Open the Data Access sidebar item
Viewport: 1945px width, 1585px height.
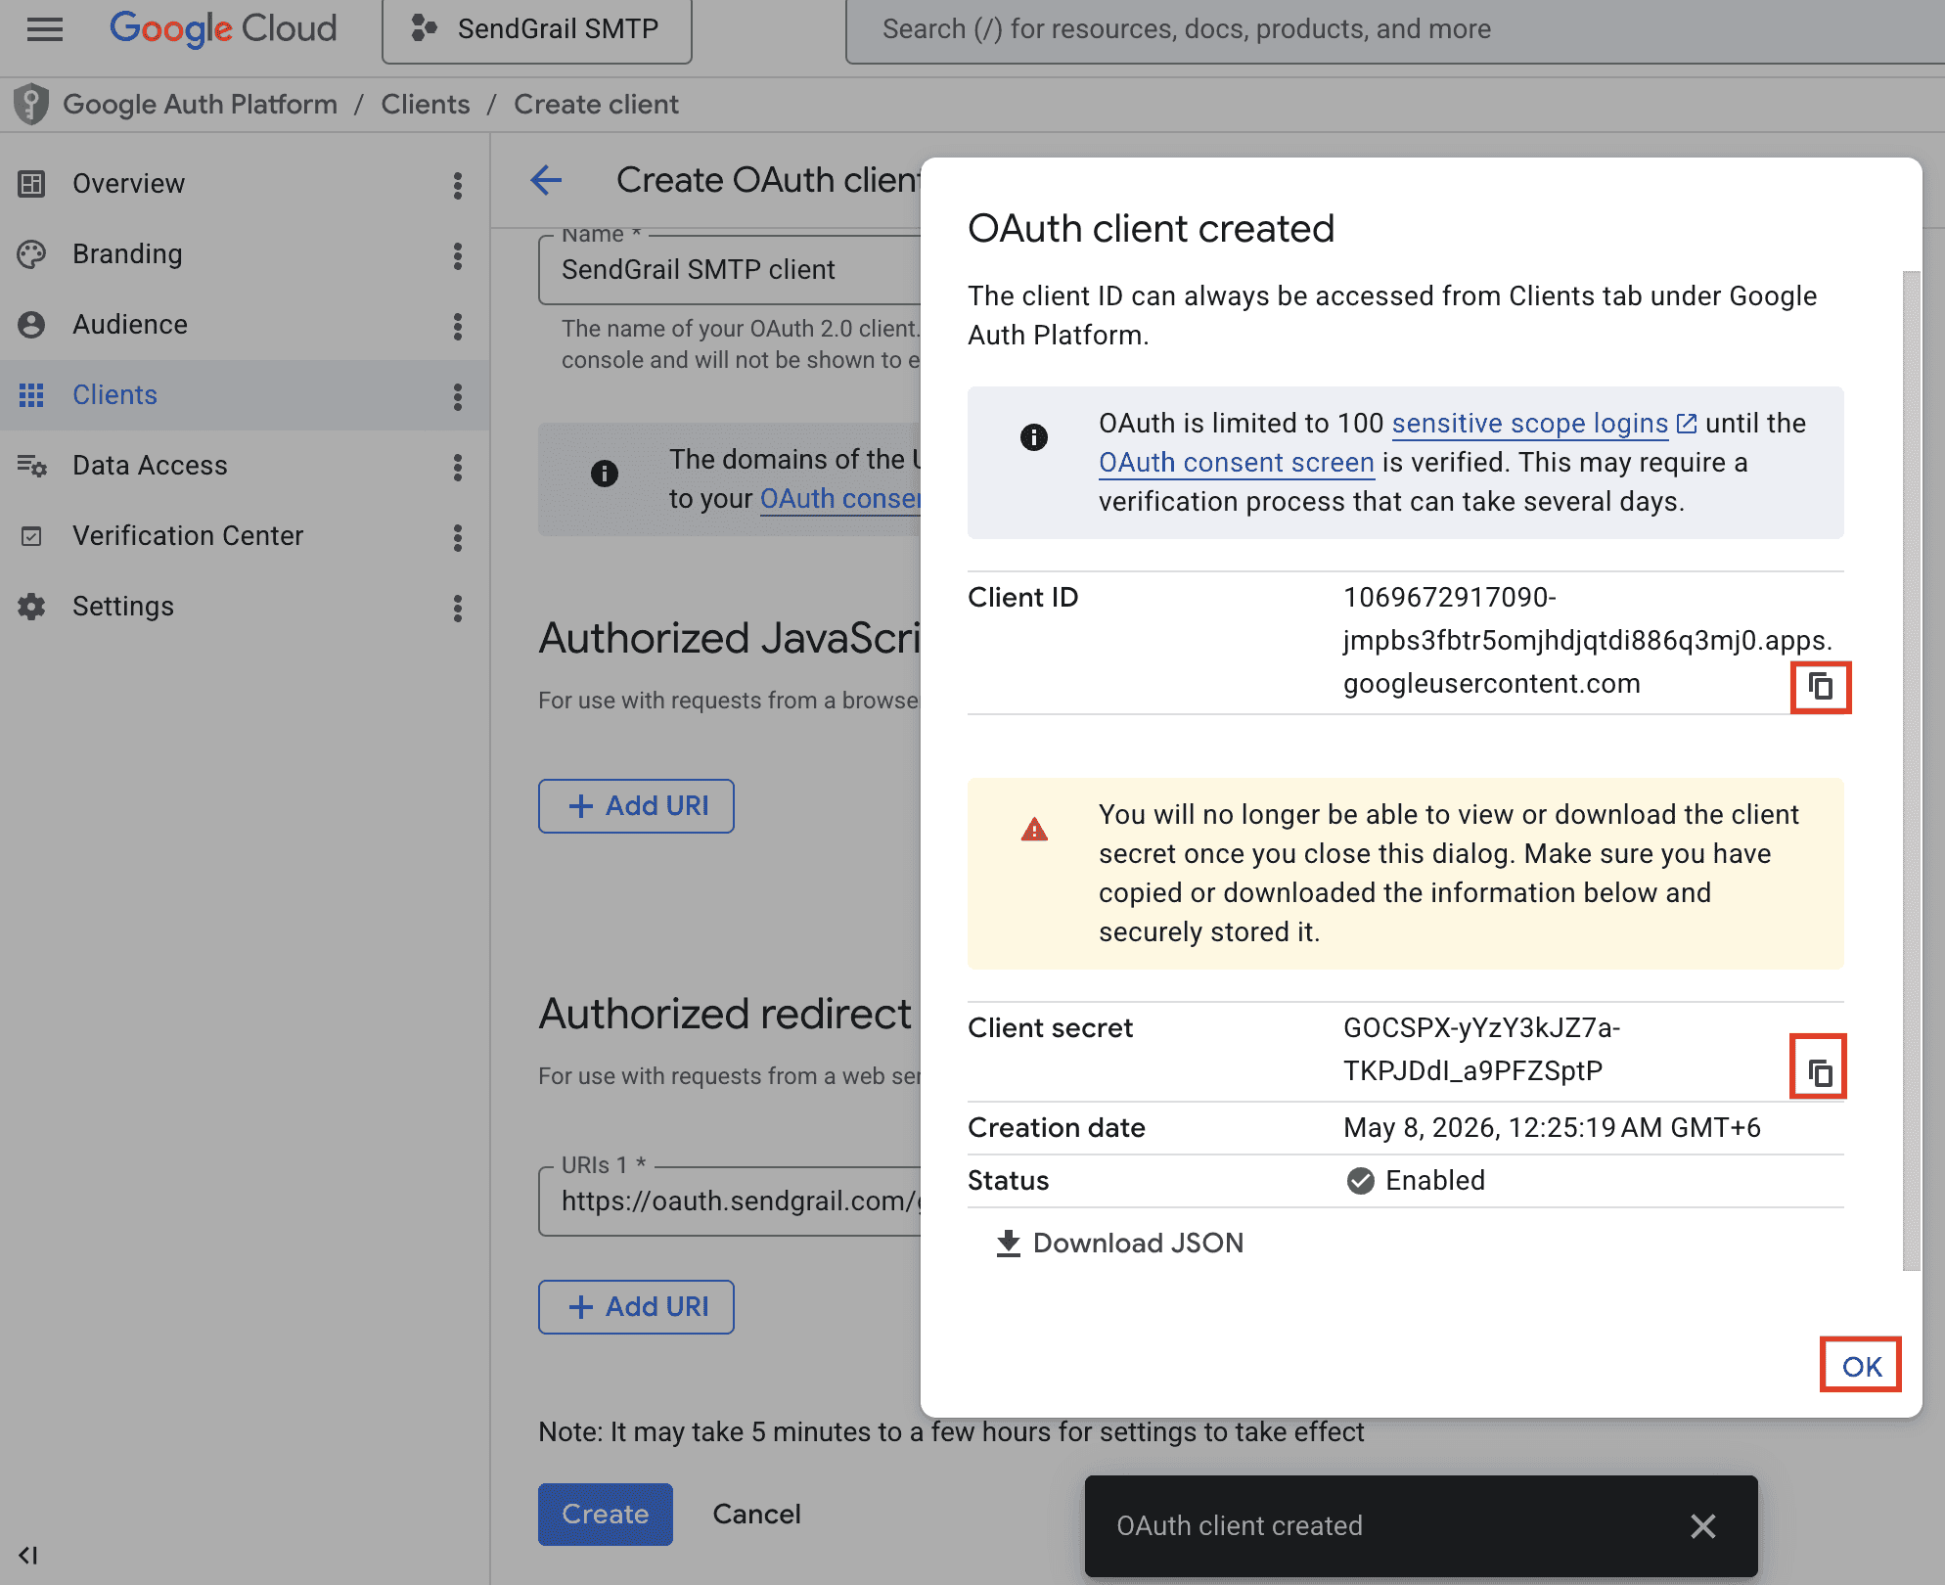pos(150,466)
